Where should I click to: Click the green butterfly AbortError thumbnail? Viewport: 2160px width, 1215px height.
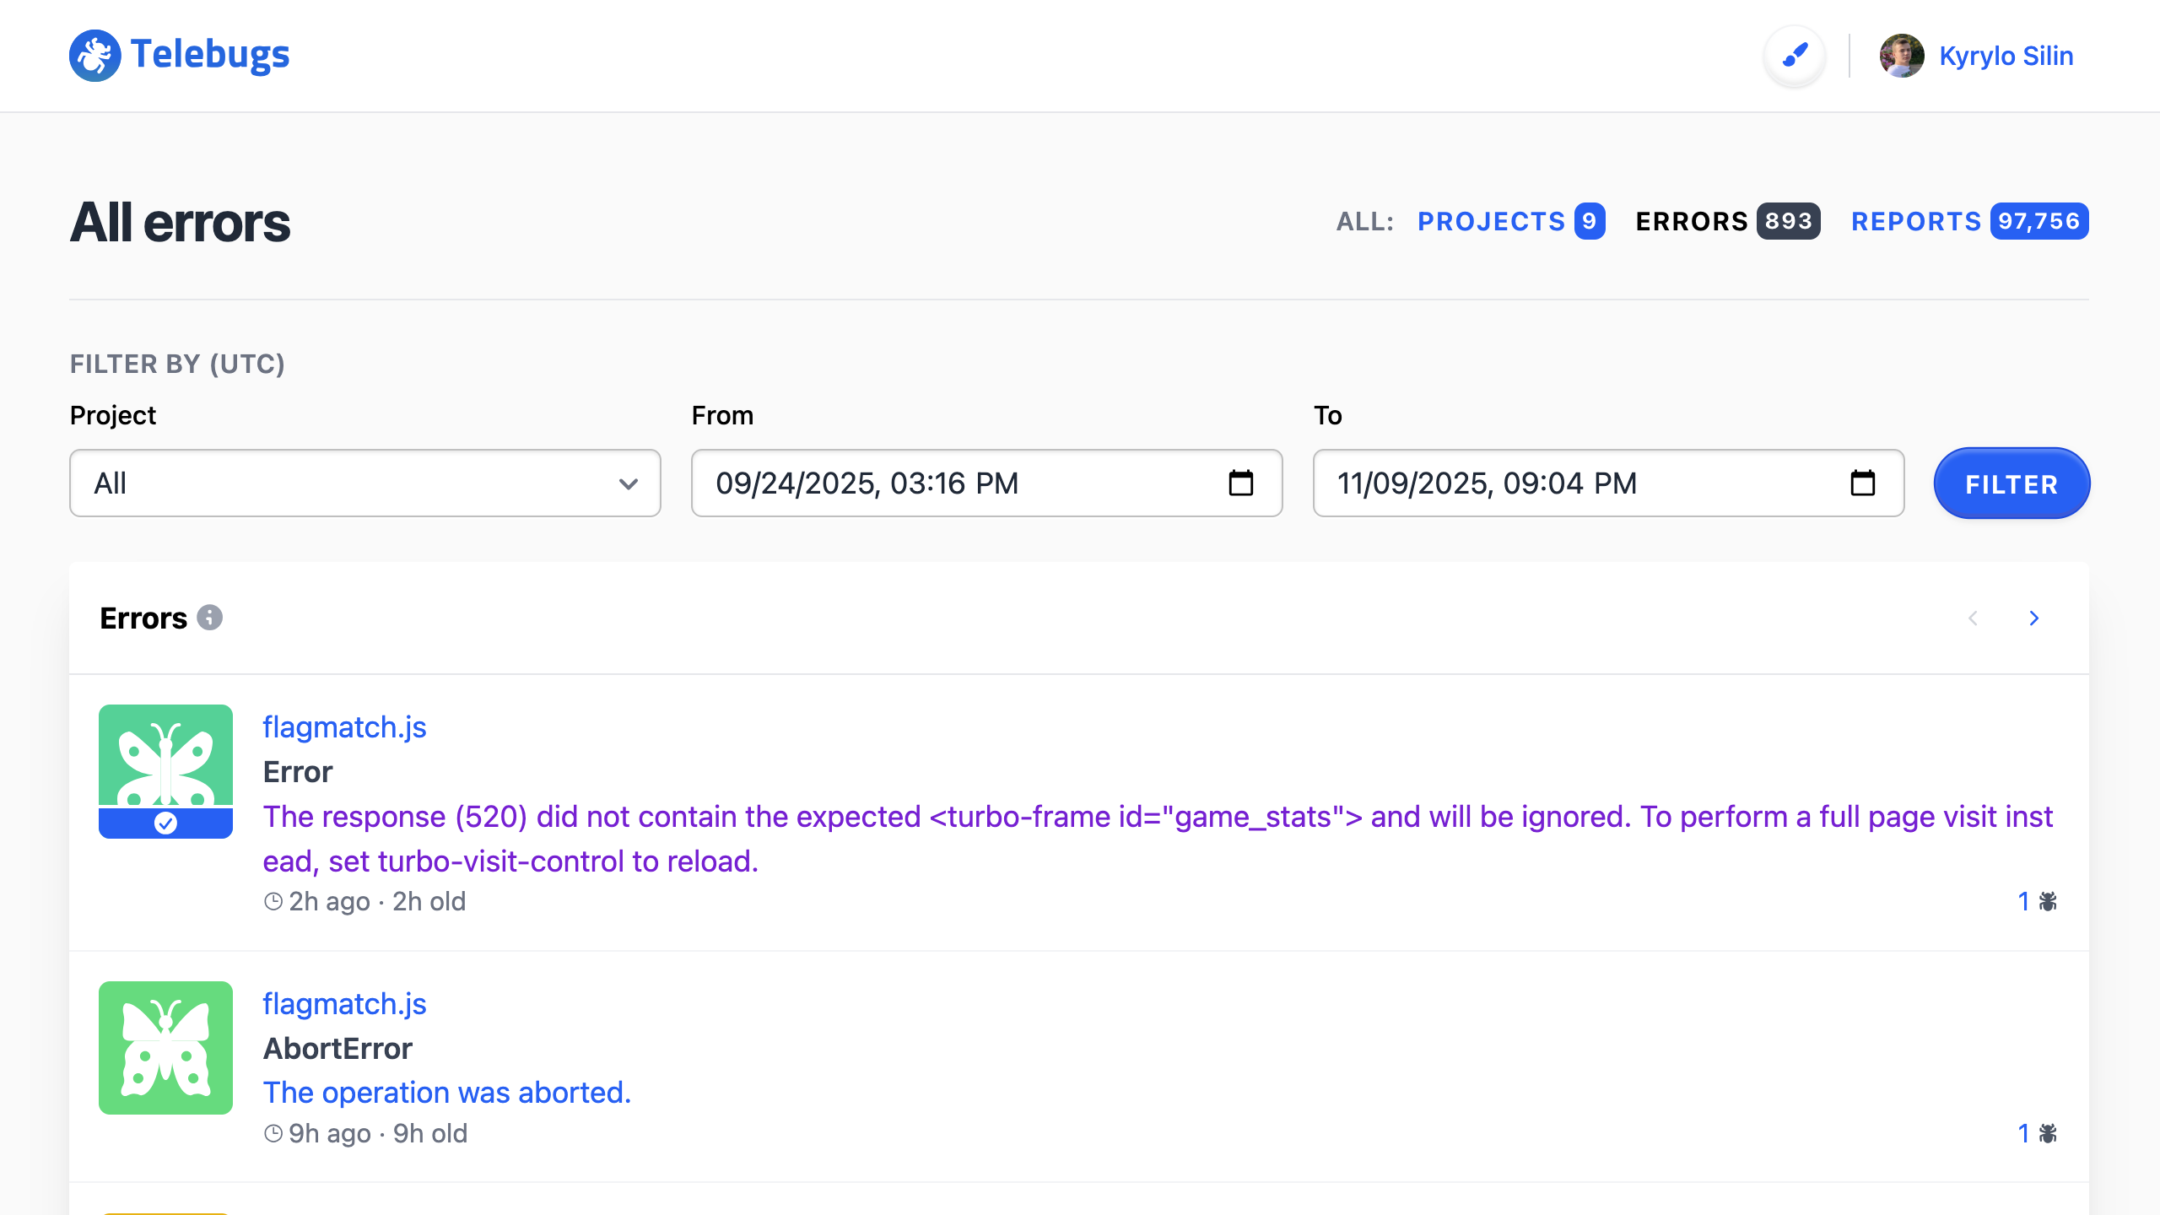165,1048
